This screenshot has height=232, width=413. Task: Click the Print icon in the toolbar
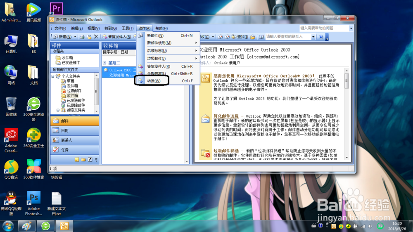point(82,37)
